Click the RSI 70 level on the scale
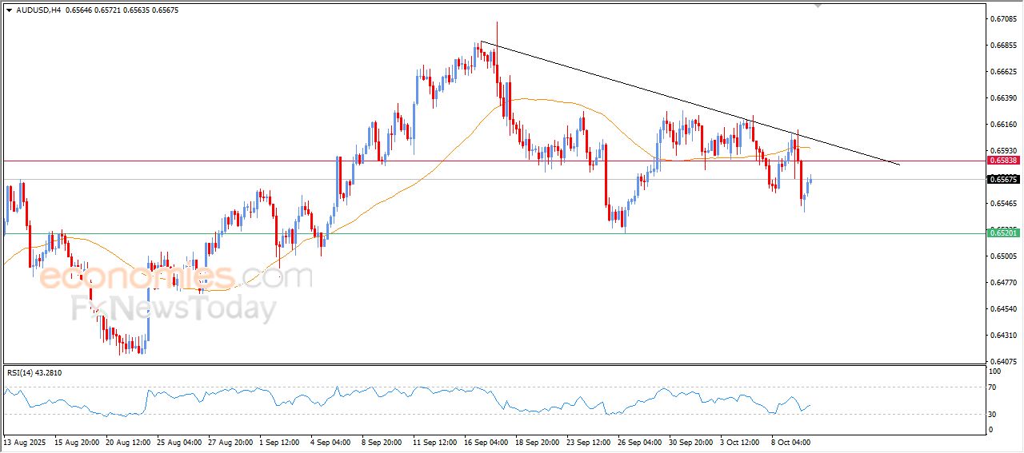1024x453 pixels. (x=992, y=387)
